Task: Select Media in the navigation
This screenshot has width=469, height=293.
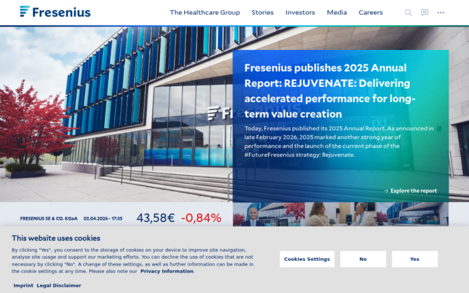Action: pos(337,12)
